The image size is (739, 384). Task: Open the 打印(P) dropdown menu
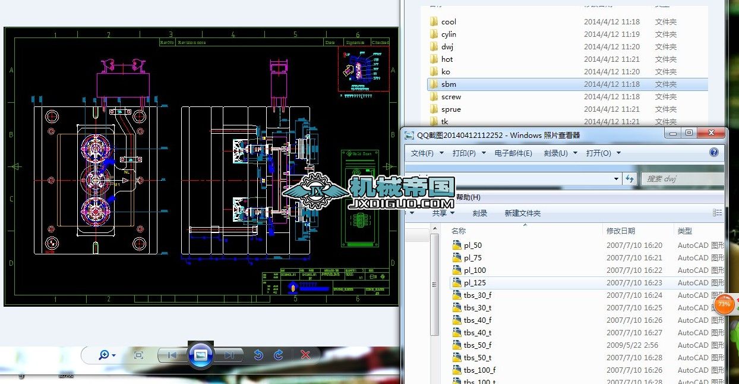[x=468, y=153]
